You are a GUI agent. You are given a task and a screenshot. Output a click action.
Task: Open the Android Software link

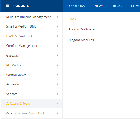(x=81, y=29)
